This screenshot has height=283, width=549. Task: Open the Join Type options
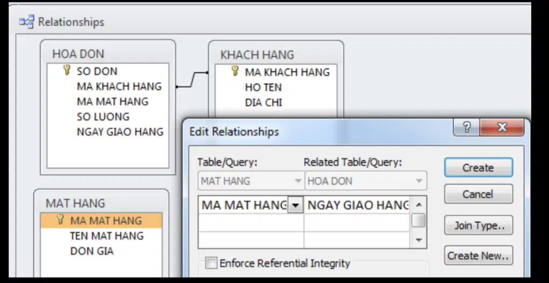pos(478,225)
